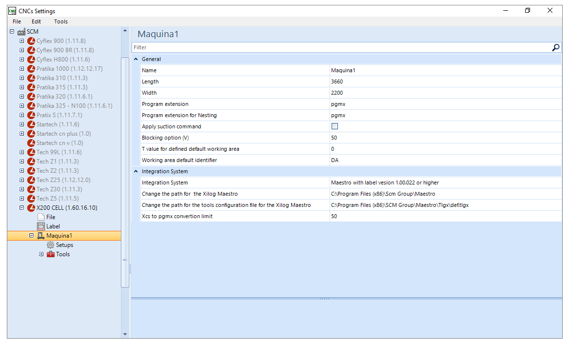Viewport: 570px width, 346px height.
Task: Click the Pratika 320 machine icon
Action: tap(31, 97)
